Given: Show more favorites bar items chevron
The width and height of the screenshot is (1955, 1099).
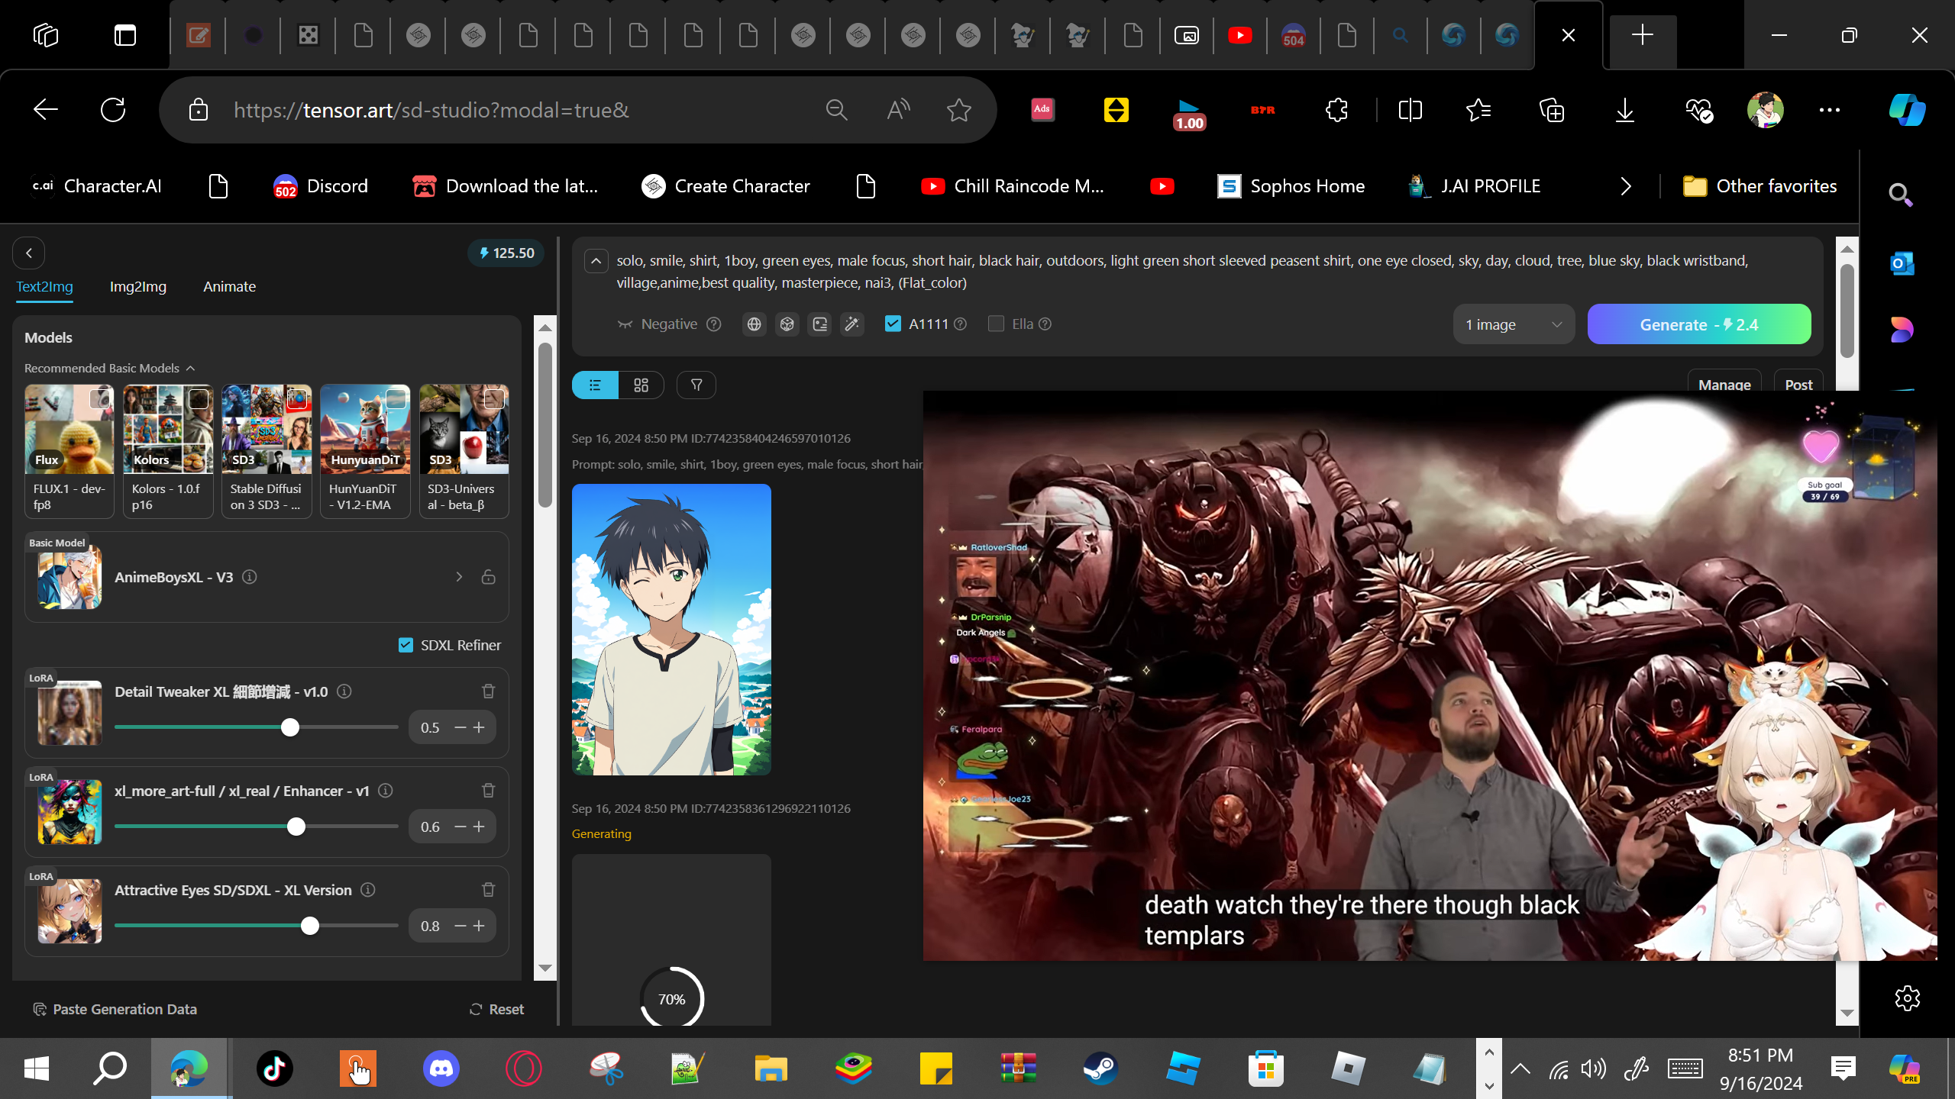Looking at the screenshot, I should point(1626,186).
